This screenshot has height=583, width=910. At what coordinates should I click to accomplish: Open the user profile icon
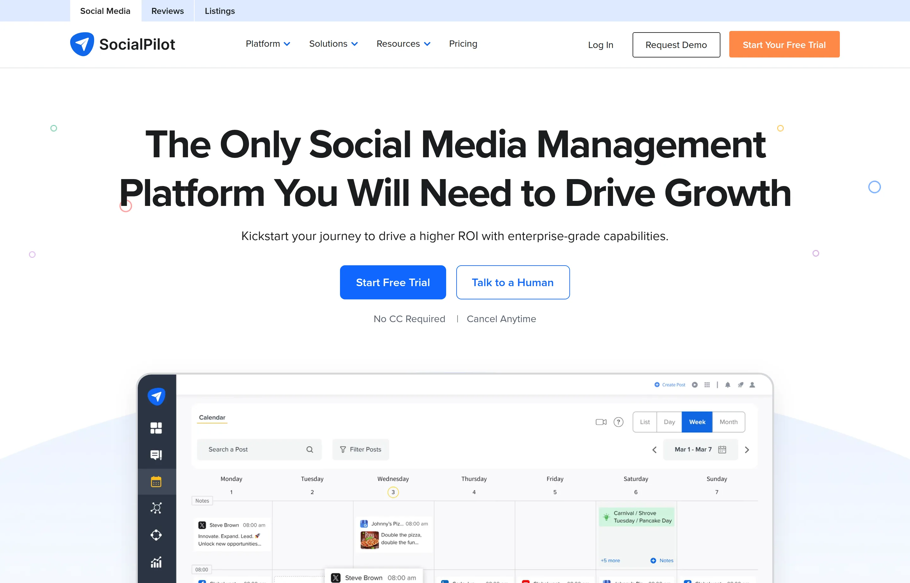[752, 385]
